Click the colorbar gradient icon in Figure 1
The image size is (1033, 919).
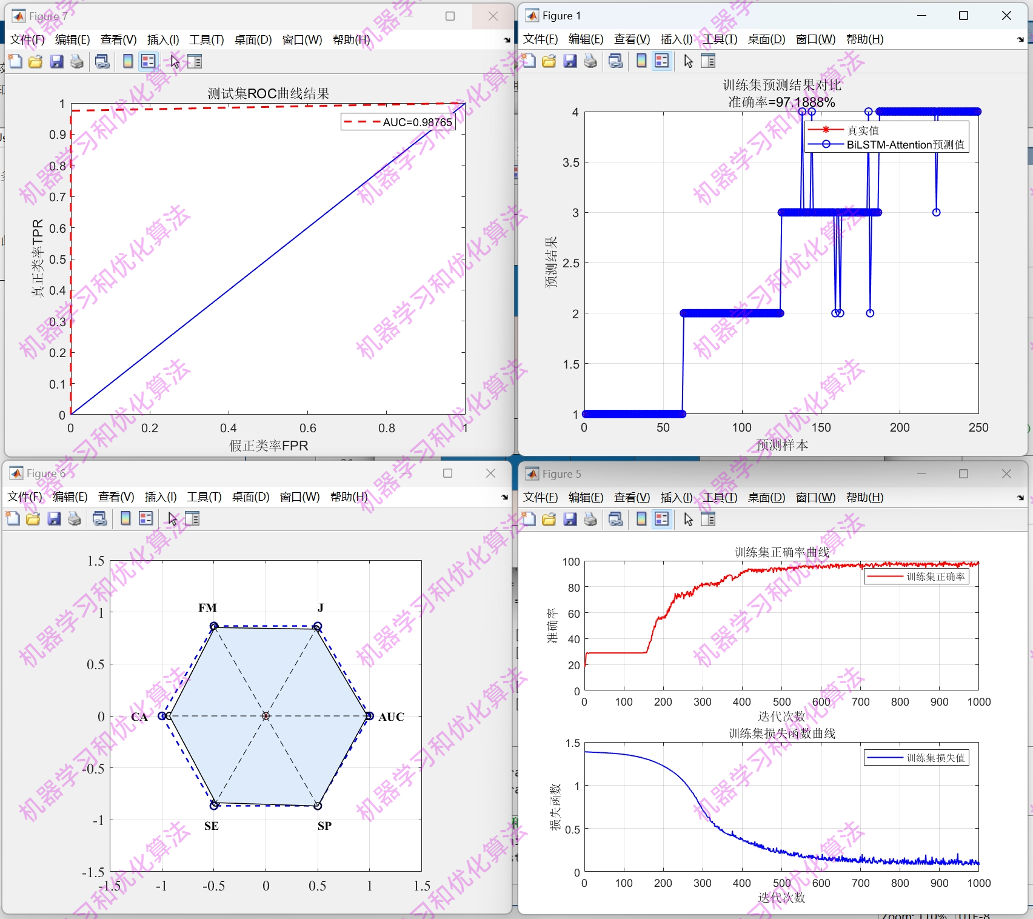pos(641,61)
